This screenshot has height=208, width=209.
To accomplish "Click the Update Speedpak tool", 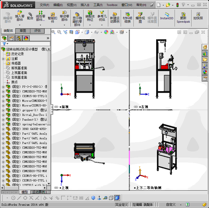I will tap(183, 18).
